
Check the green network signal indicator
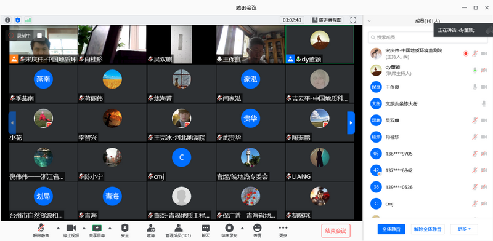coord(28,20)
